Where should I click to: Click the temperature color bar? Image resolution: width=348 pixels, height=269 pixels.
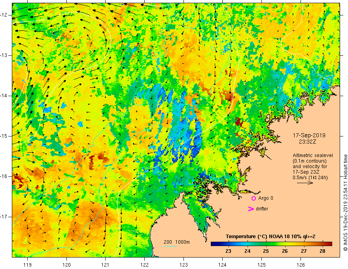[x=271, y=244]
